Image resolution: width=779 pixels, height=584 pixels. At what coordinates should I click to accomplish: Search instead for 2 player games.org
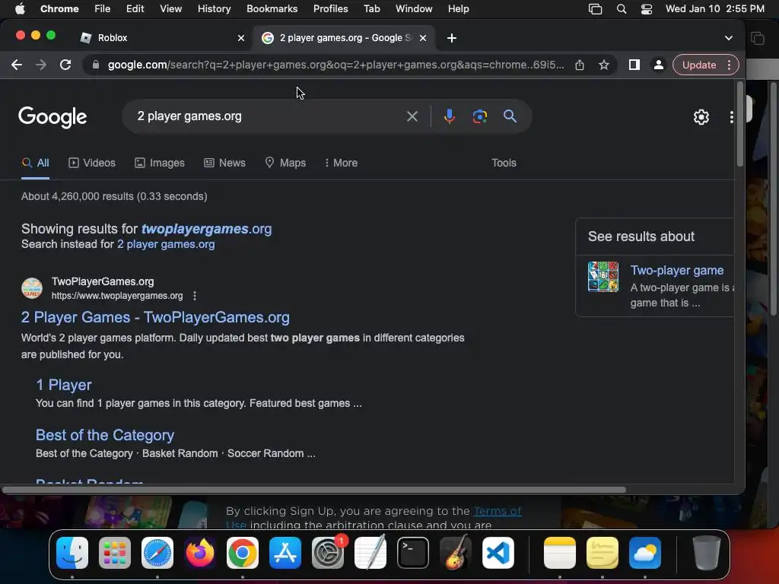166,244
